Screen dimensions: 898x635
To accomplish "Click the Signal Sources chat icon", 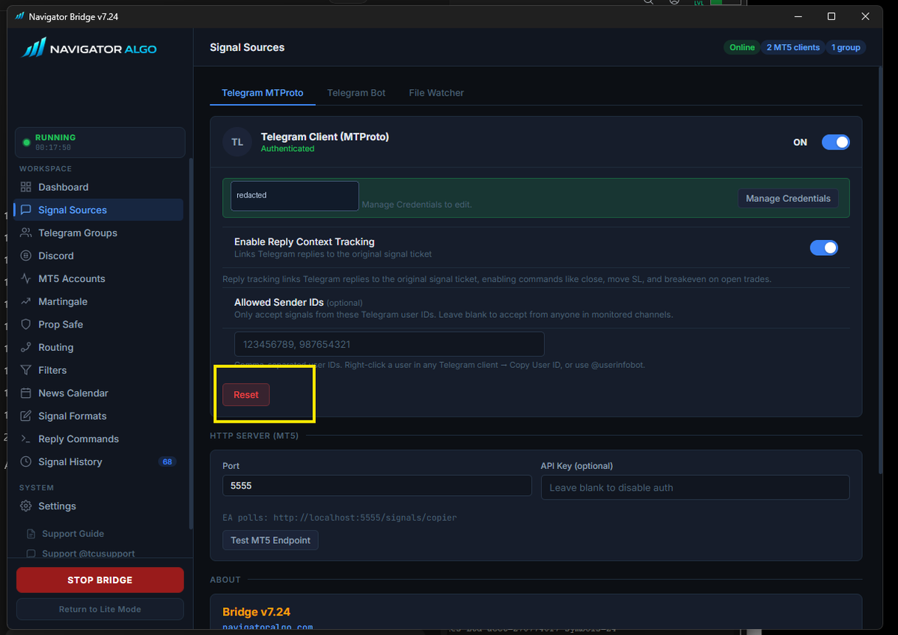I will [26, 210].
